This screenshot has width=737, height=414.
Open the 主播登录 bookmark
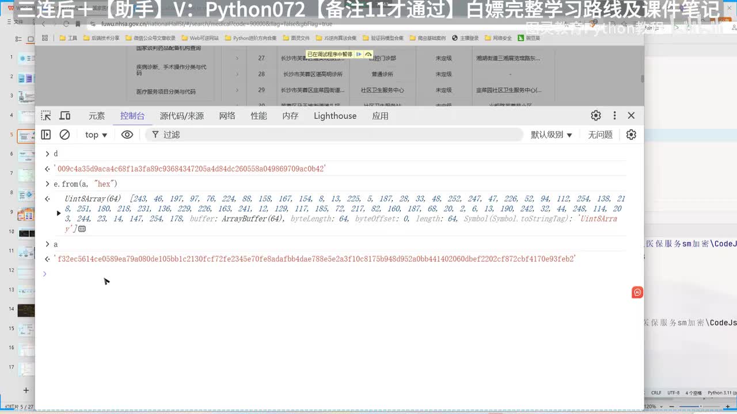tap(465, 38)
